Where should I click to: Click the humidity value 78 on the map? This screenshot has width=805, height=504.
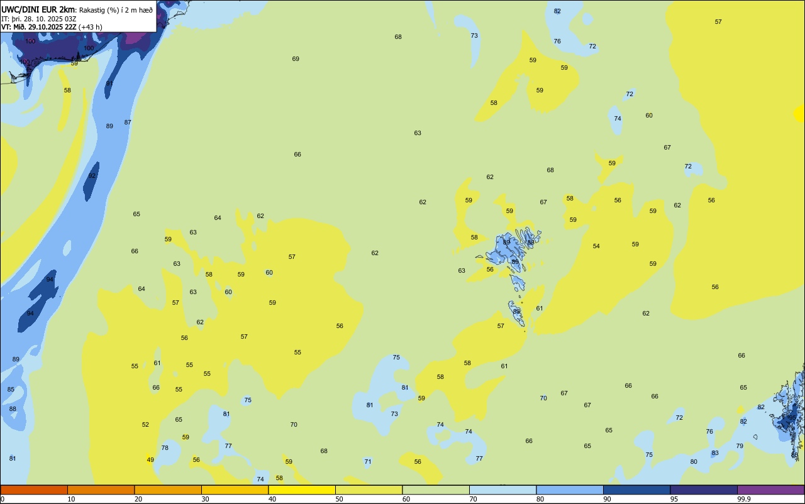click(x=165, y=448)
